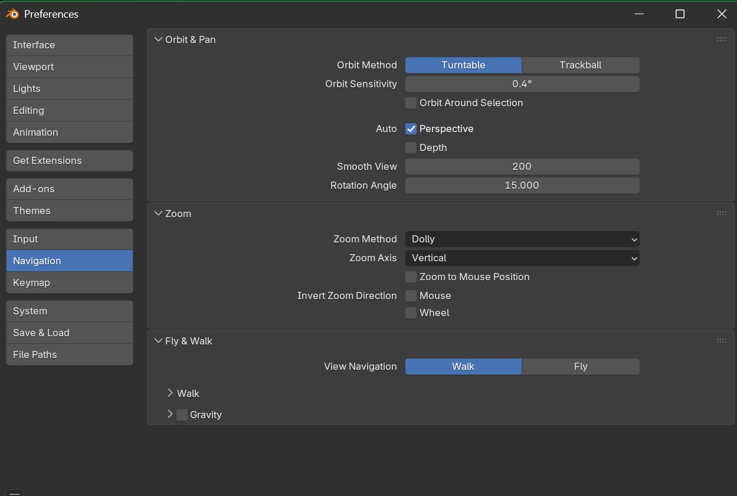Click the Zoom panel drag grip dots
The height and width of the screenshot is (496, 737).
click(721, 213)
